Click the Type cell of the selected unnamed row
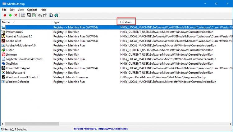Screen dimensions: 233x132 [75, 27]
